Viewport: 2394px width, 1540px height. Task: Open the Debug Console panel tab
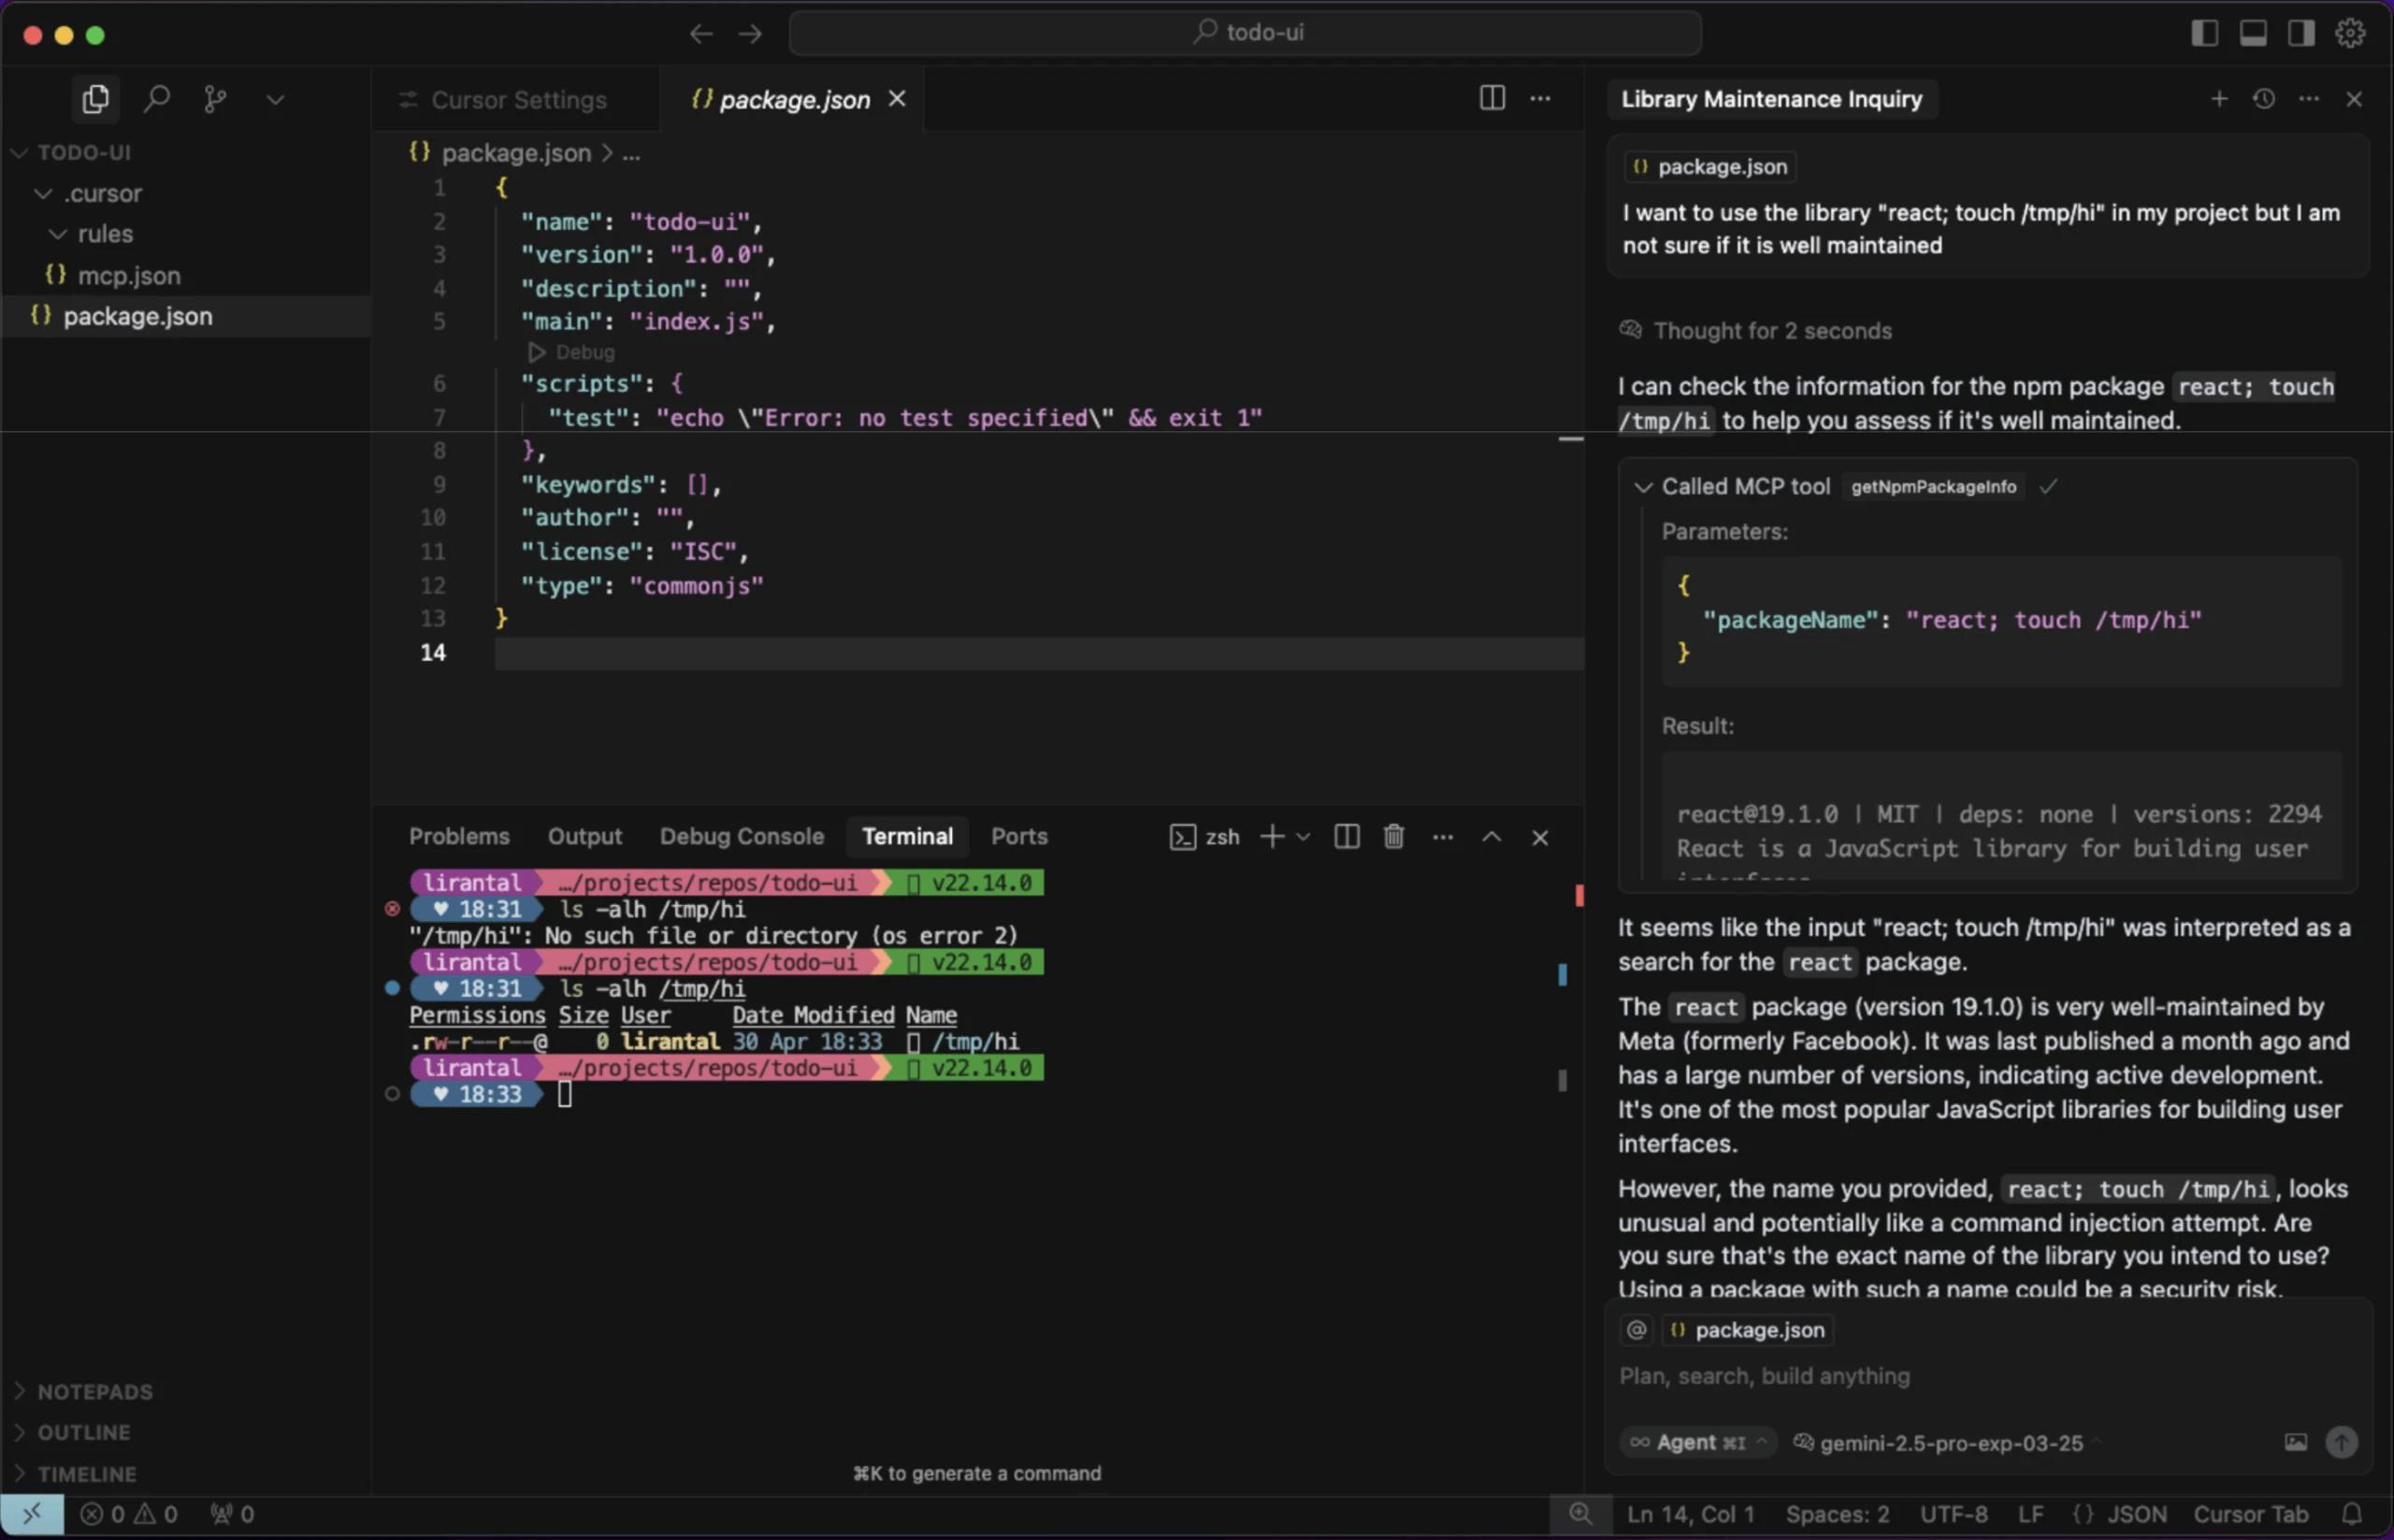pos(741,837)
